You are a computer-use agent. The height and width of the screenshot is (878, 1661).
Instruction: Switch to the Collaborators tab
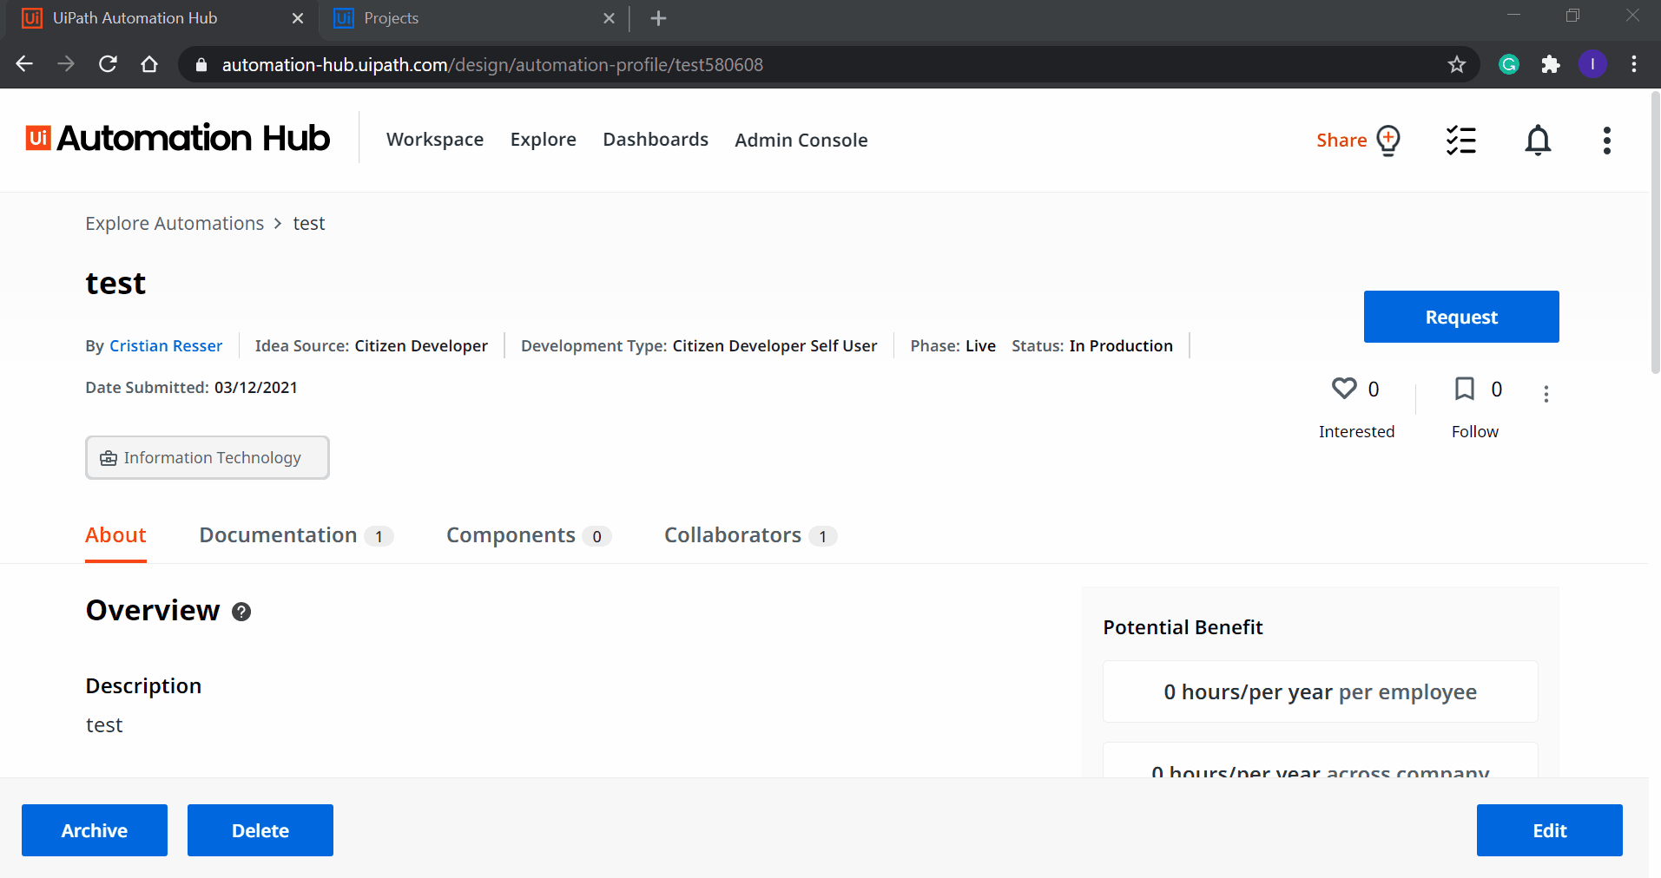tap(750, 535)
